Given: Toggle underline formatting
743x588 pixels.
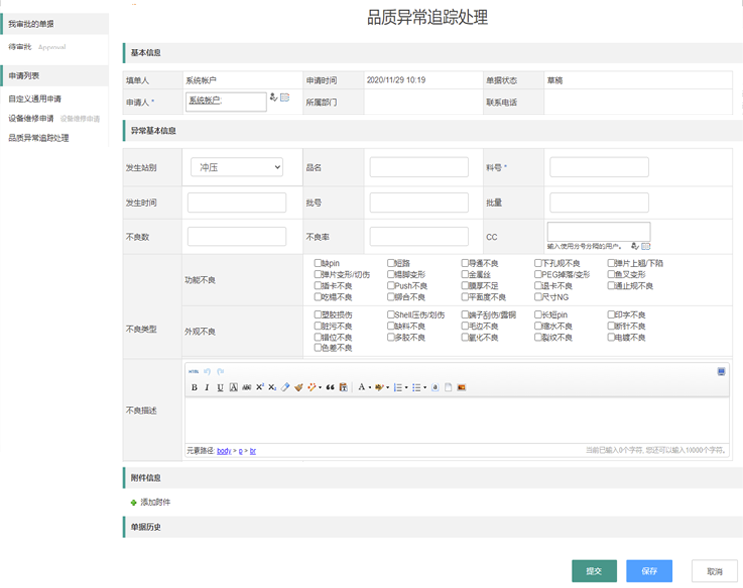Looking at the screenshot, I should point(220,387).
